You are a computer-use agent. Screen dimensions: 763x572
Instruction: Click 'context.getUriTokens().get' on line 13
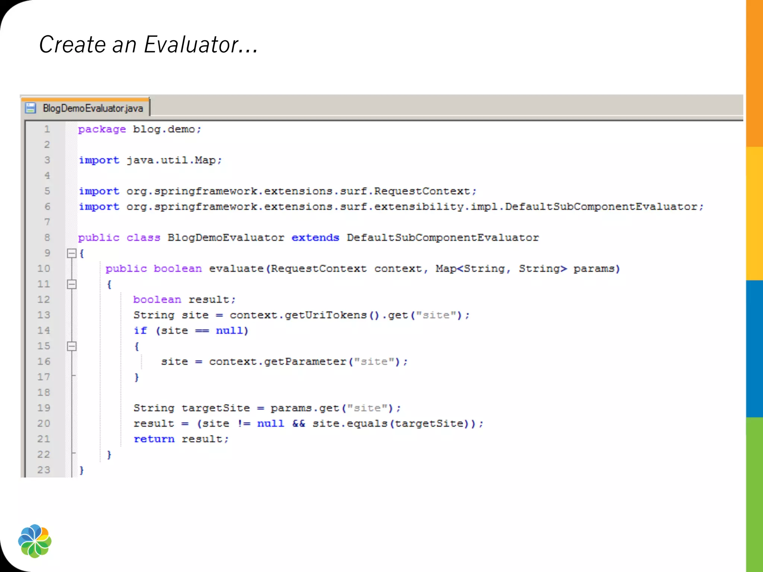319,315
